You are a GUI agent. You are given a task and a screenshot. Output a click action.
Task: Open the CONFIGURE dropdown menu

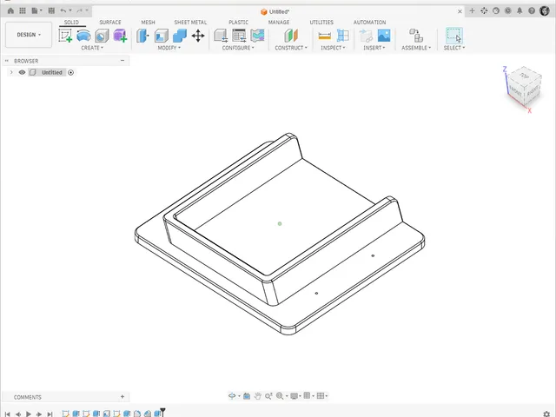click(238, 48)
